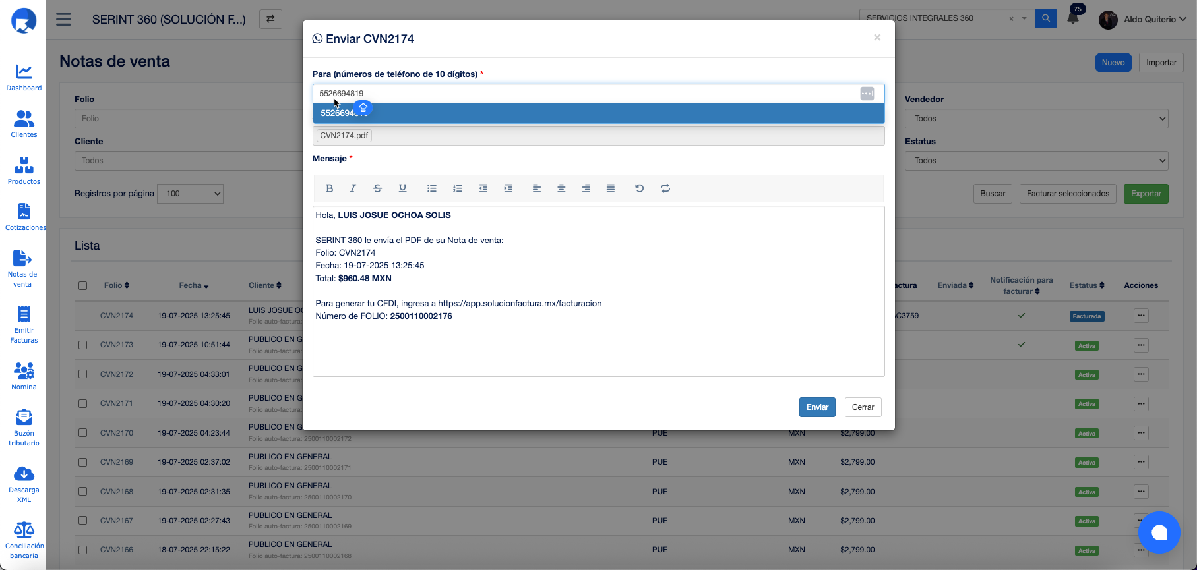This screenshot has height=570, width=1197.
Task: Undo last edit in message editor
Action: [639, 188]
